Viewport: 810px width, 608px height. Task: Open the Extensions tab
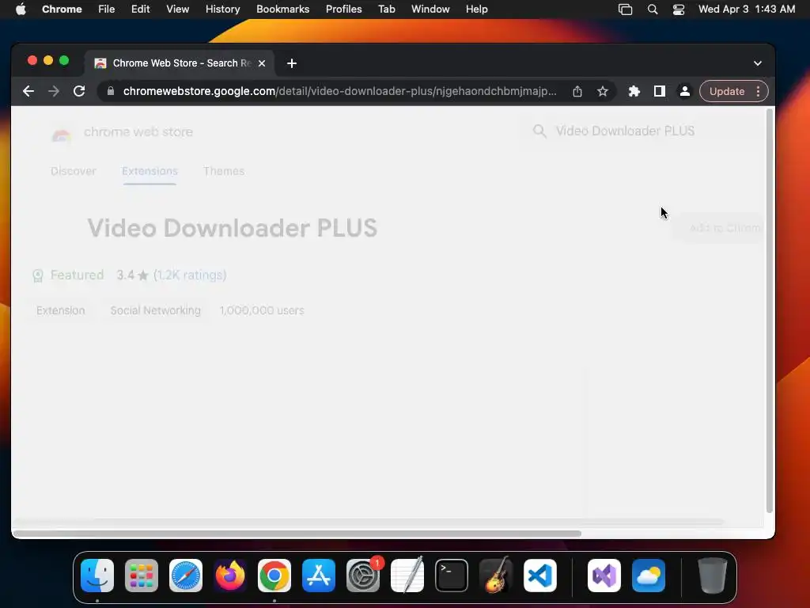pyautogui.click(x=150, y=171)
